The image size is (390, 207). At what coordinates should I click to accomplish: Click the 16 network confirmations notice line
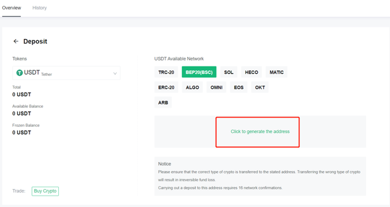click(x=220, y=188)
